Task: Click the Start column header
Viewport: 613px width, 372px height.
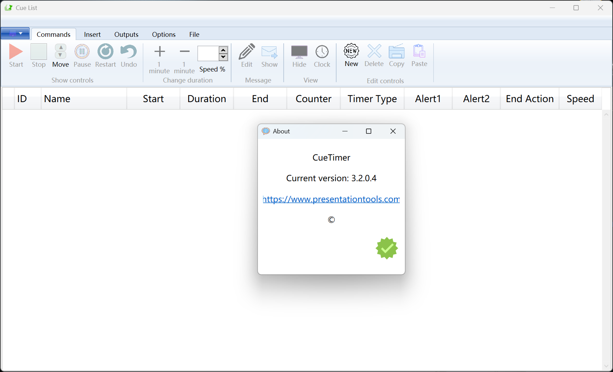Action: coord(153,99)
